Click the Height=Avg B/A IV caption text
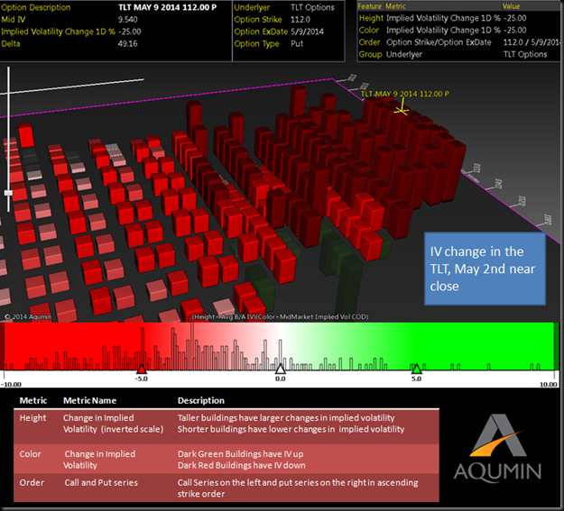 coord(280,316)
